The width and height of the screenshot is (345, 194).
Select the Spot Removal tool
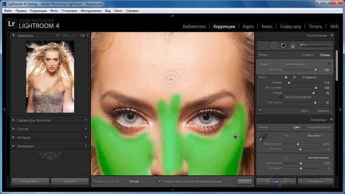coord(273,45)
